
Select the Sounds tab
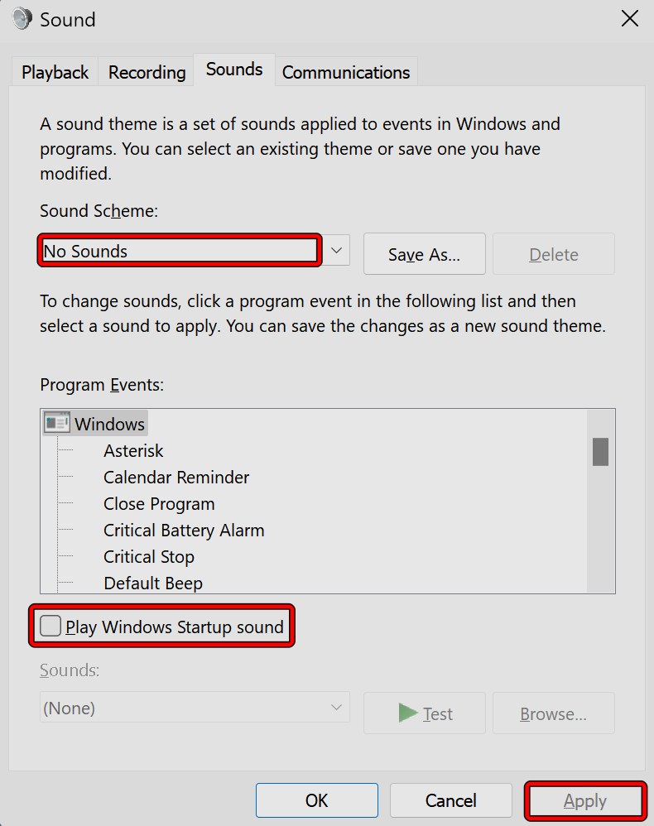click(x=234, y=70)
